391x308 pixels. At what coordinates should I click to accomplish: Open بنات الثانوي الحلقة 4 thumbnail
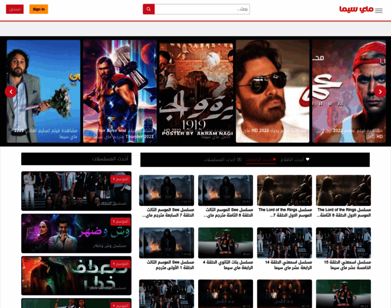point(225,243)
